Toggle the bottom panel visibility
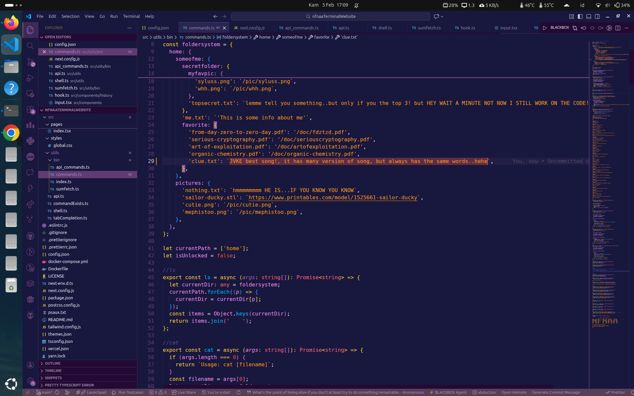 click(589, 16)
